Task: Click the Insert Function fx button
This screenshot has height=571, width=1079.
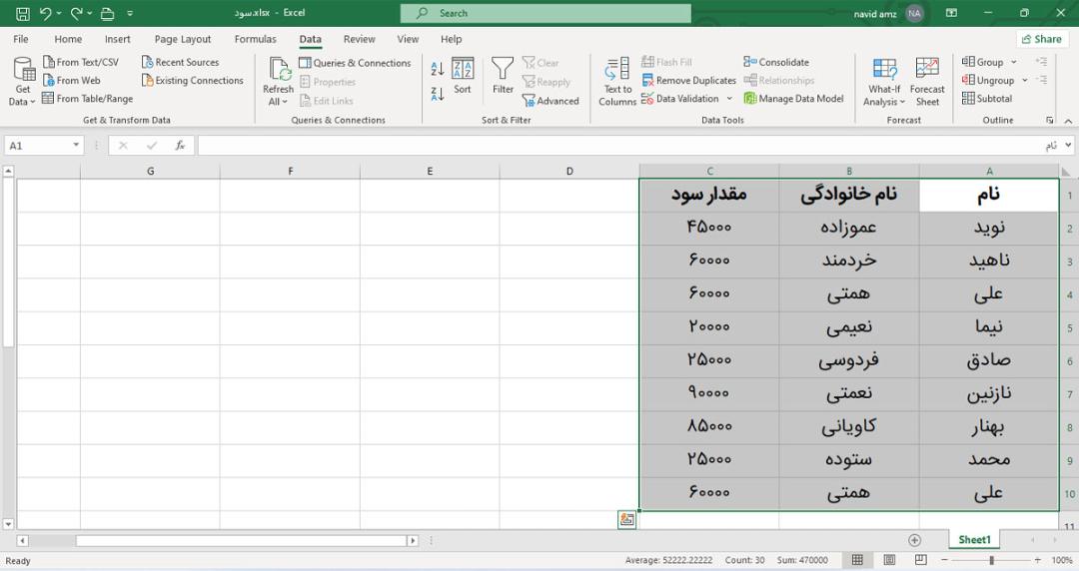Action: pos(180,145)
